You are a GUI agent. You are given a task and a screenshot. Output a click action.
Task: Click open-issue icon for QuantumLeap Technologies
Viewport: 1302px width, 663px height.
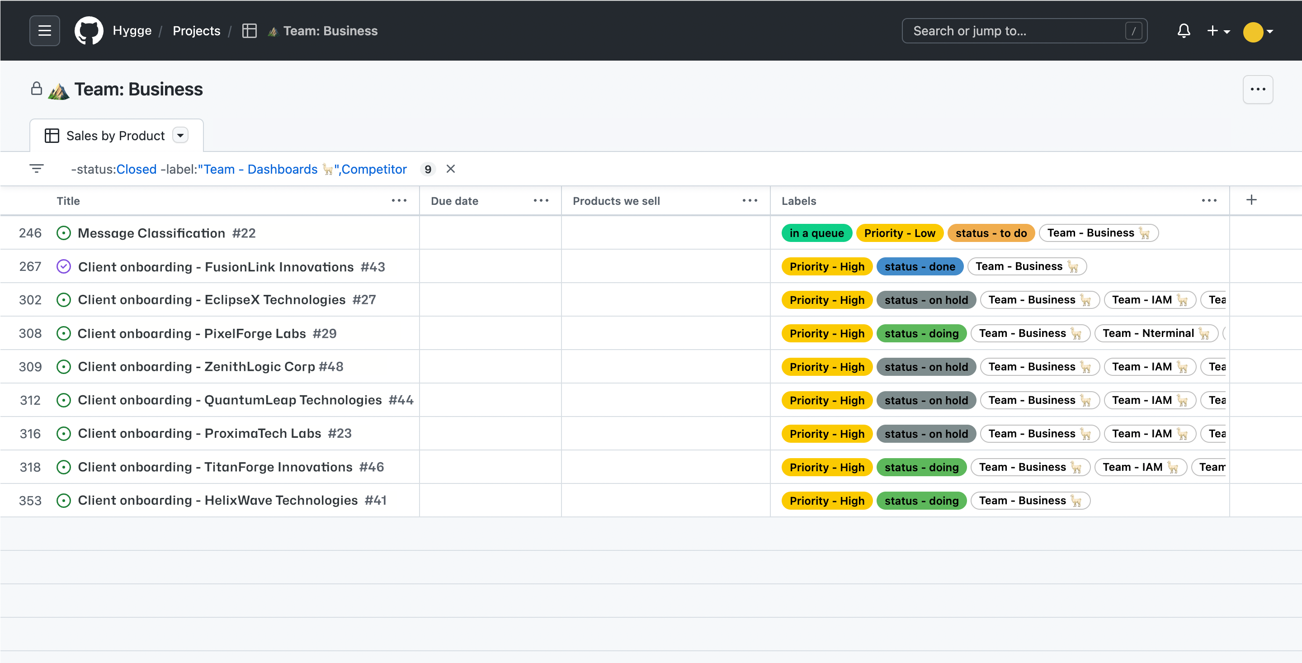click(64, 400)
